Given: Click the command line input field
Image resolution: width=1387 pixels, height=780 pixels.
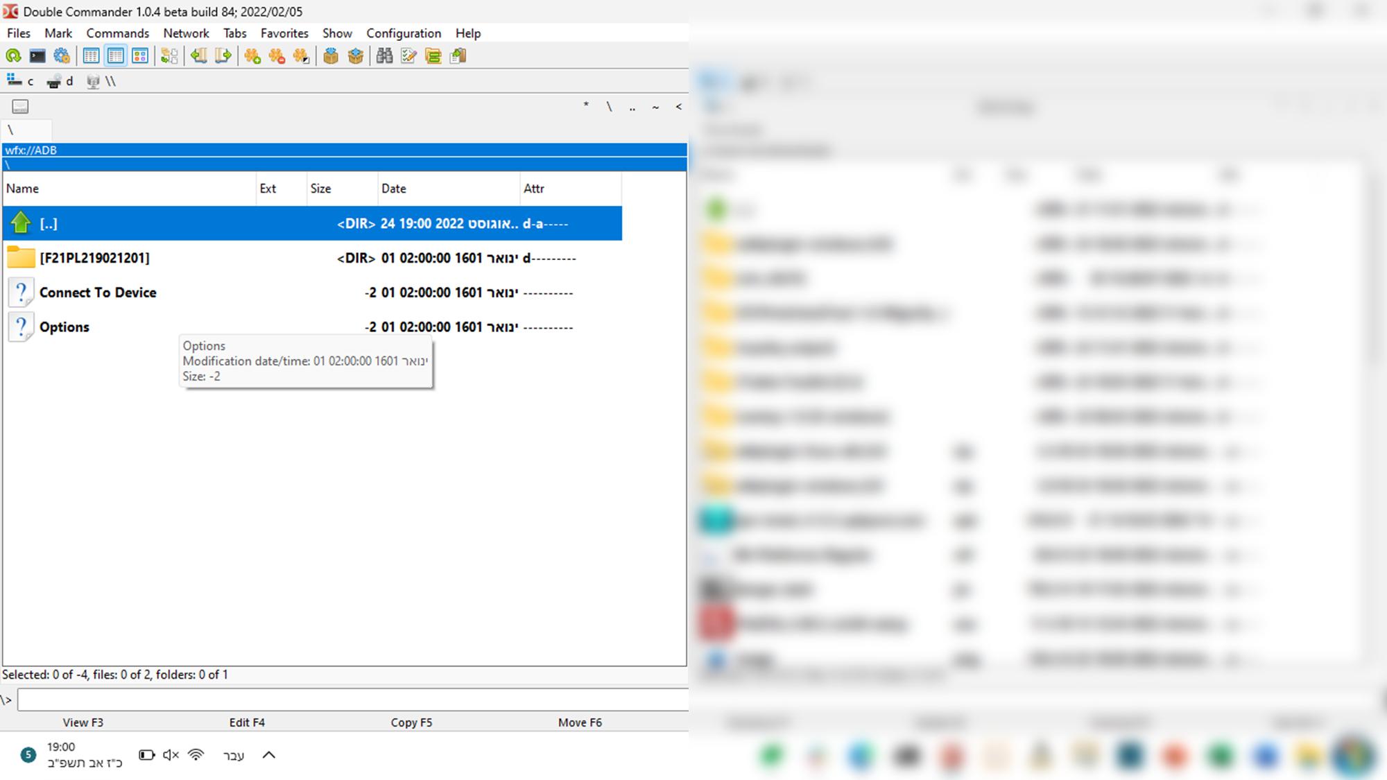Looking at the screenshot, I should [353, 700].
